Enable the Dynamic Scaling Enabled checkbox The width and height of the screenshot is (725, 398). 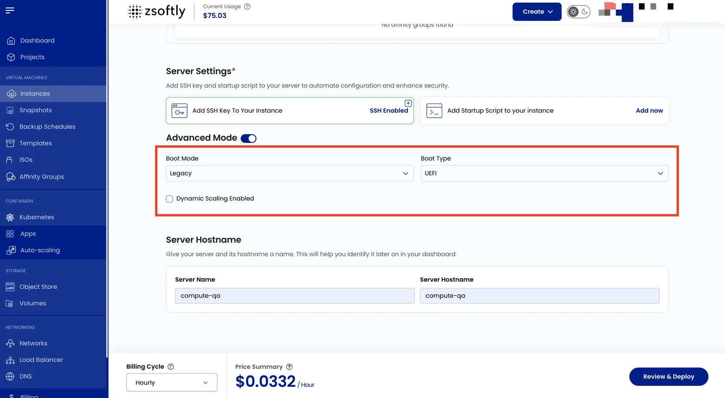(169, 199)
